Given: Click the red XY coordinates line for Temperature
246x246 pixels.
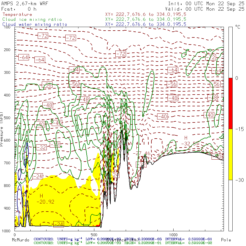Looking at the screenshot, I should pos(146,14).
